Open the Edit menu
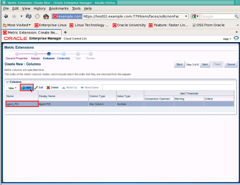Screen dimensions: 240x185 pos(16,8)
